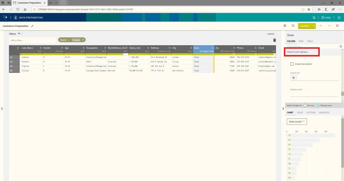Close the preparation with the X icon

(337, 26)
